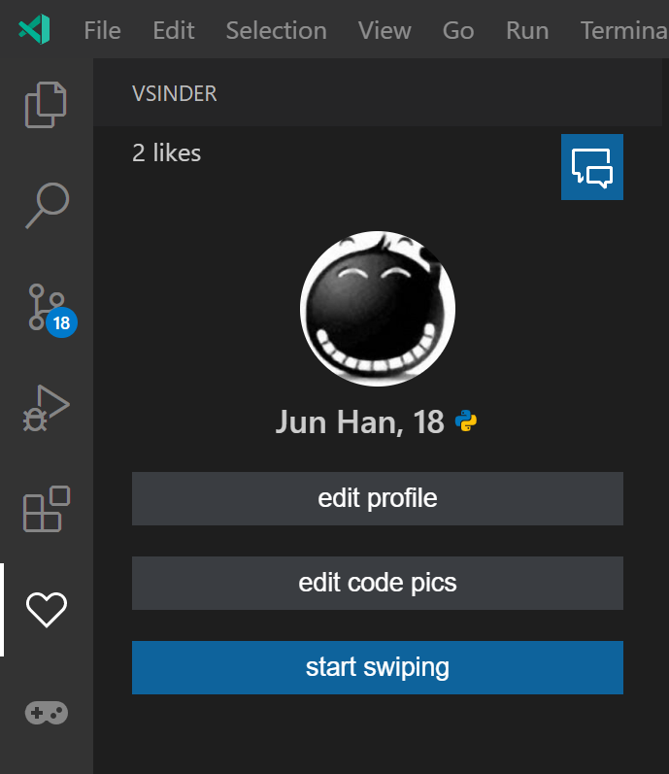Click the start swiping button
Screen dimensions: 669x774
(x=378, y=667)
